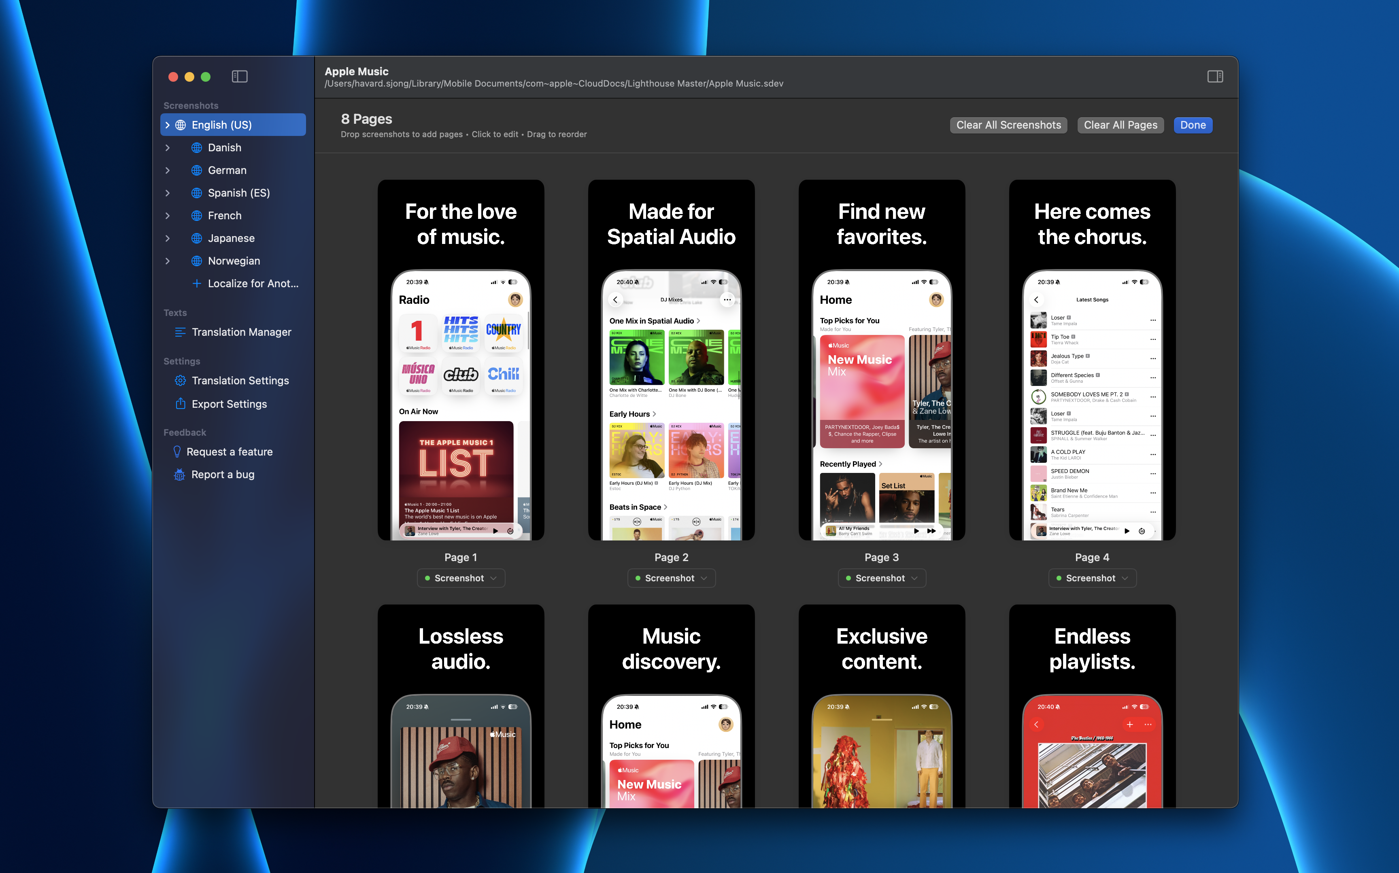Click the Done button
1399x873 pixels.
(x=1192, y=125)
